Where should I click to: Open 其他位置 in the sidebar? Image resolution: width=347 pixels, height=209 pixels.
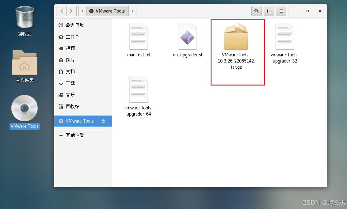[83, 135]
